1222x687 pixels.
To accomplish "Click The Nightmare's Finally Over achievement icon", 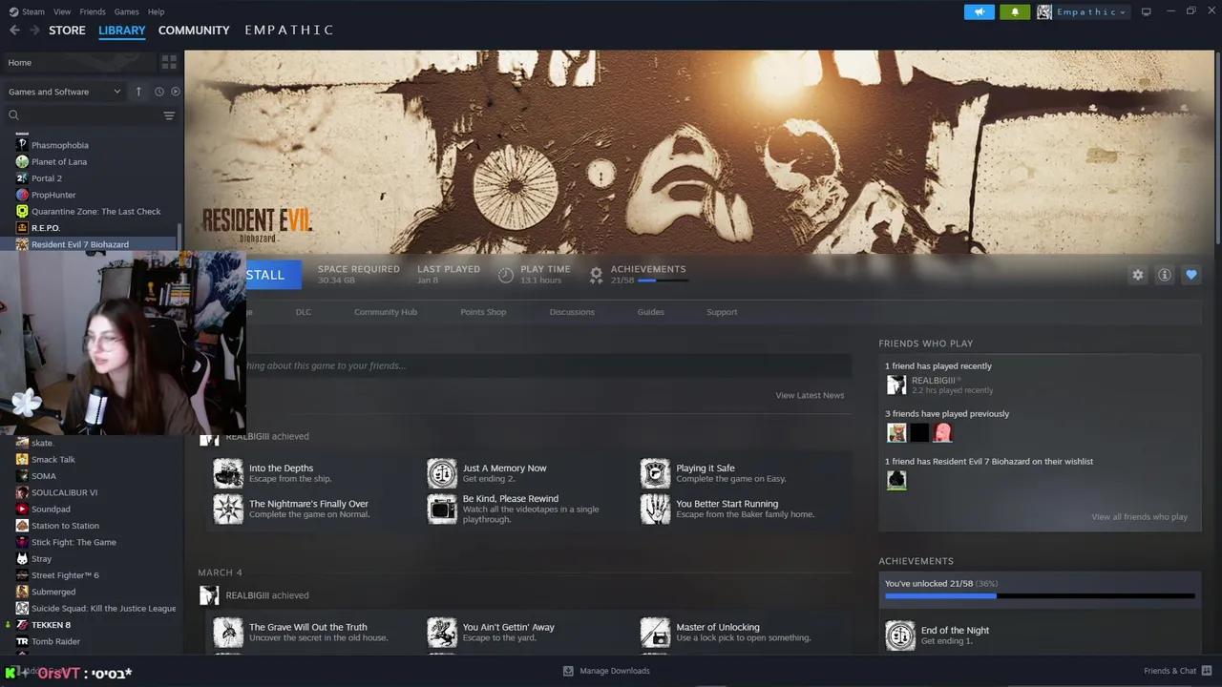I will pos(228,509).
